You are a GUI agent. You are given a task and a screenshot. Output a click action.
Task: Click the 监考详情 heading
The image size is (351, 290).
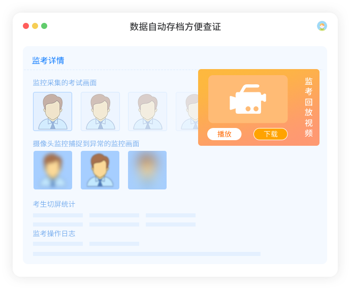click(48, 60)
